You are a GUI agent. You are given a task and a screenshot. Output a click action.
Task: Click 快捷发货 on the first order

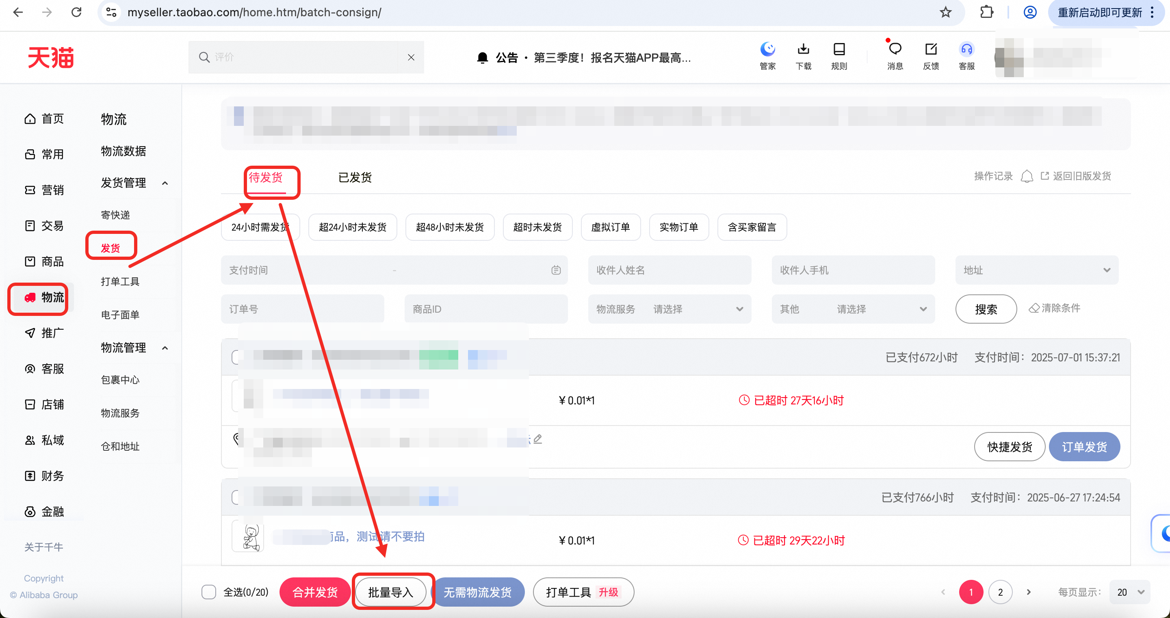(1010, 447)
